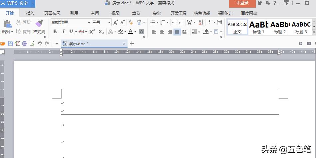The image size is (316, 158).
Task: Undo the last action
Action: coord(40,43)
